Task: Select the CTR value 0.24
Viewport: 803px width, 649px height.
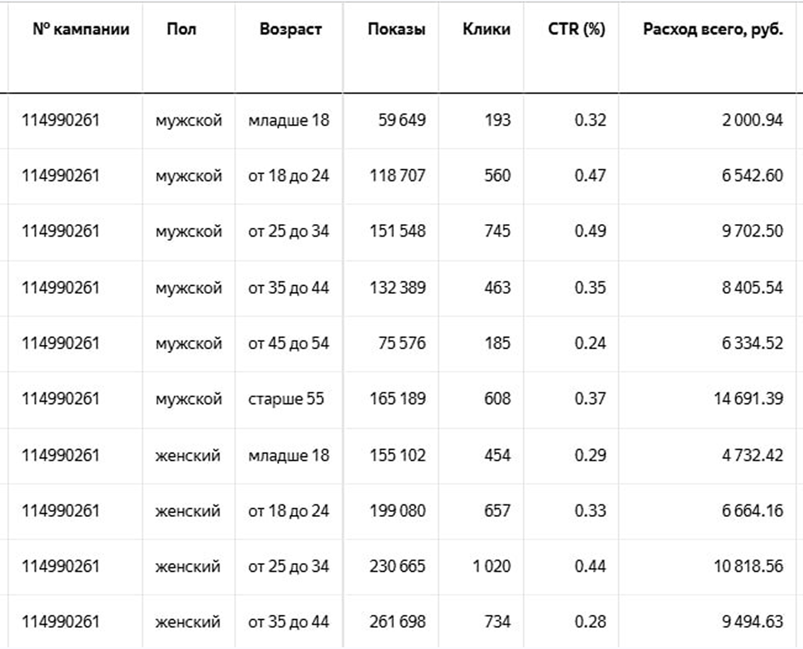Action: point(590,343)
